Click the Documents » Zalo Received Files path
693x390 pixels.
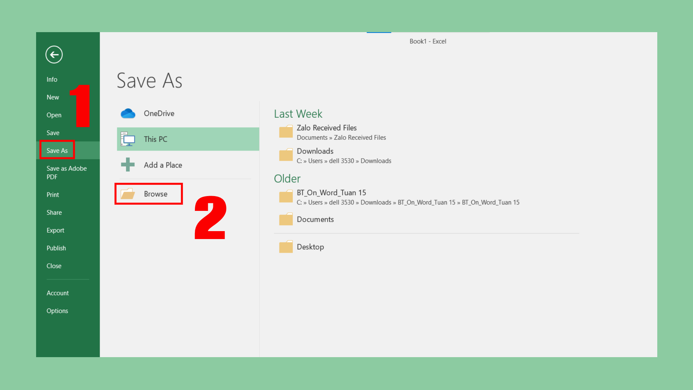tap(341, 138)
